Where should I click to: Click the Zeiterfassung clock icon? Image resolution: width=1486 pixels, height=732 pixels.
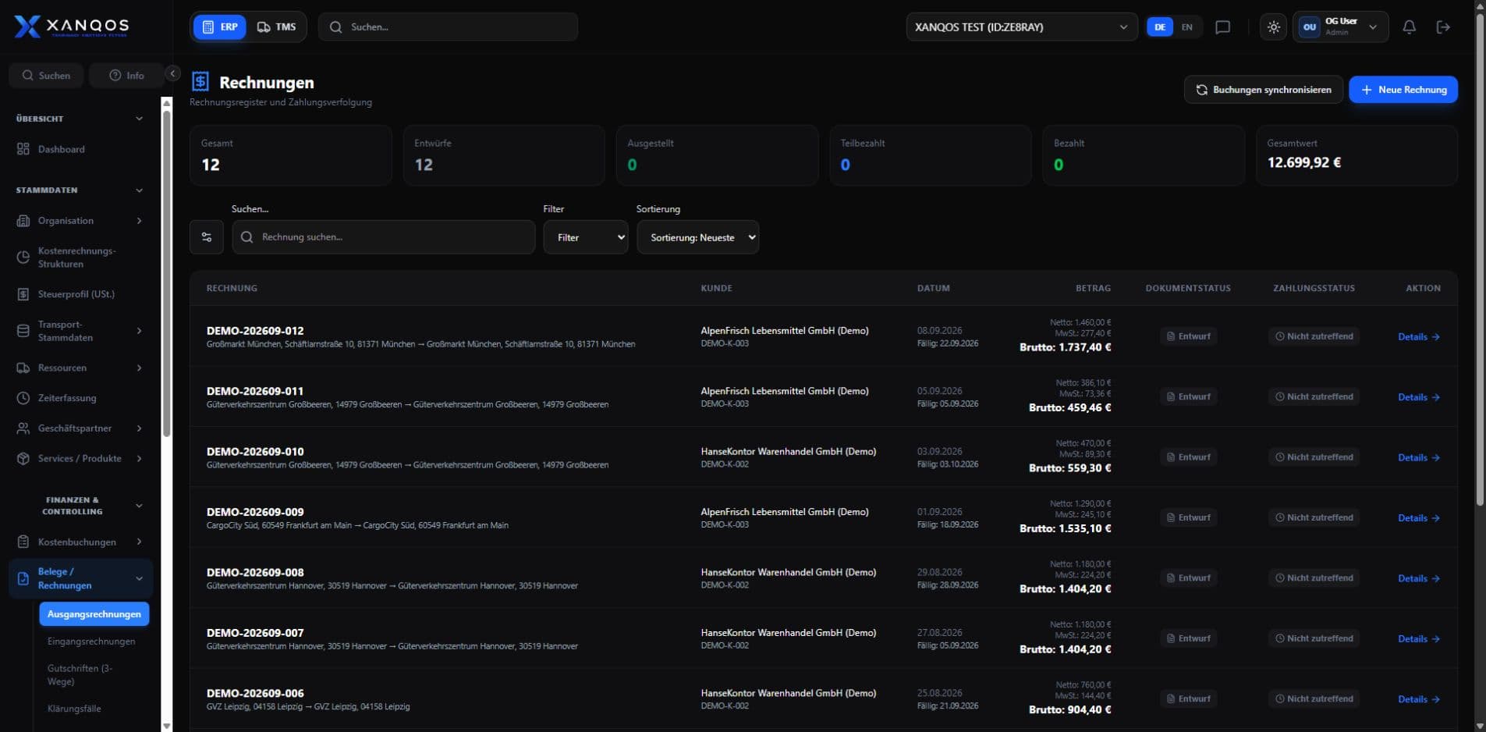[23, 398]
